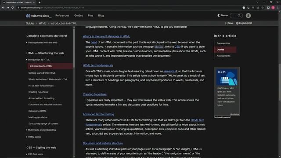The width and height of the screenshot is (281, 158).
Task: Go back with browser back arrow
Action: click(x=3, y=8)
